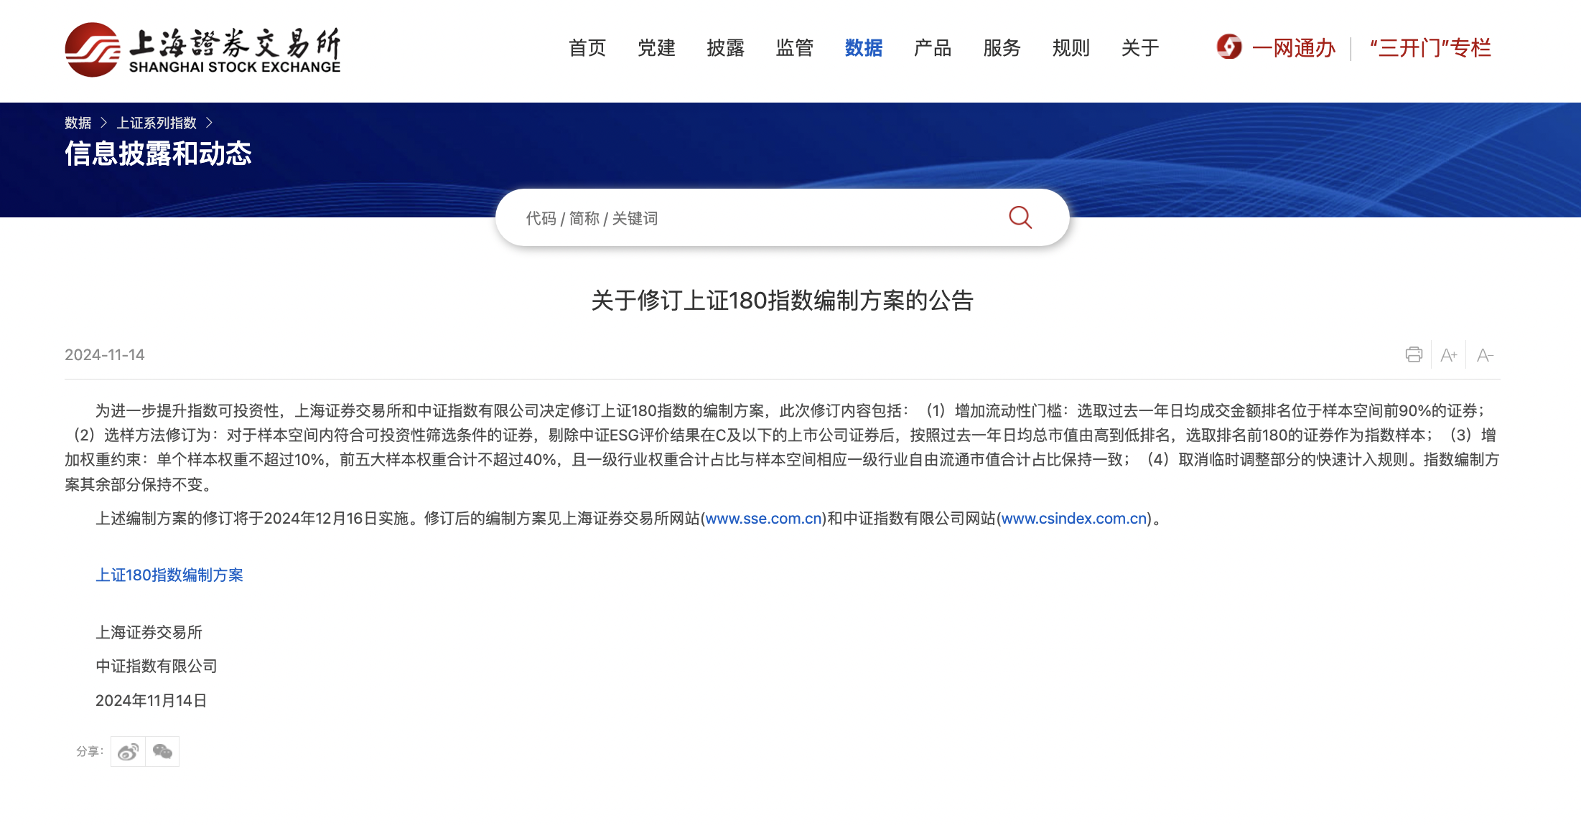Follow the www.csindex.com.cn hyperlink
This screenshot has width=1581, height=825.
tap(1073, 518)
